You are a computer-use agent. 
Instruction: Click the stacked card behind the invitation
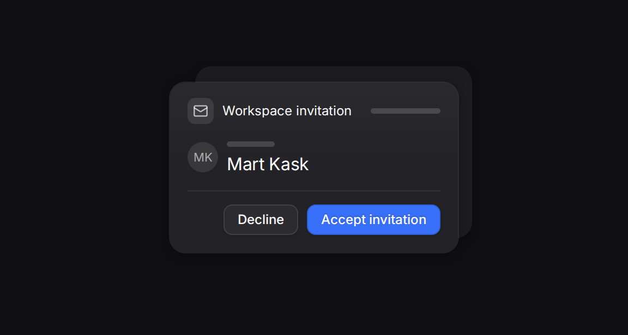[x=466, y=152]
